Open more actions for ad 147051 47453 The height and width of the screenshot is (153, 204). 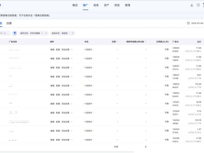tap(72, 104)
